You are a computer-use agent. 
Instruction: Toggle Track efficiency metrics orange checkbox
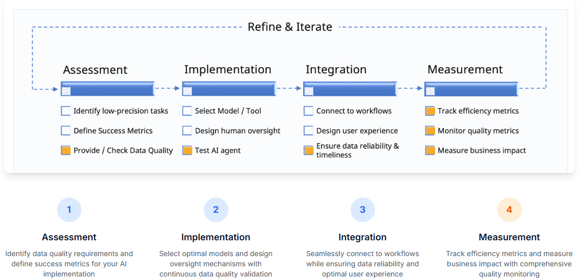click(x=430, y=111)
